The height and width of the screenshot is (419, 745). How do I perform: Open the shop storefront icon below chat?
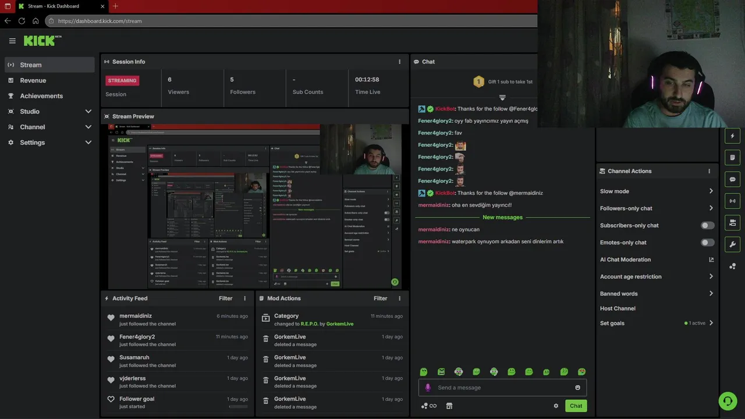449,406
